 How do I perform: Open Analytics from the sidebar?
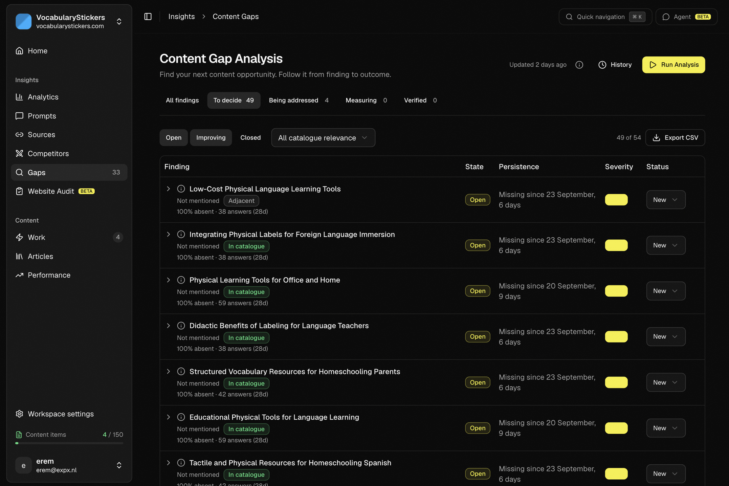click(x=69, y=97)
